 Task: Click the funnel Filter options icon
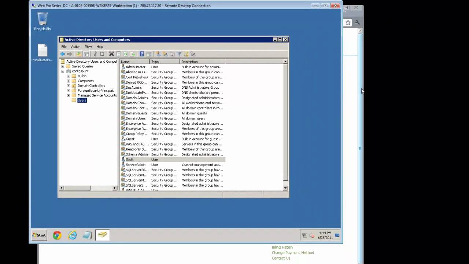click(179, 54)
